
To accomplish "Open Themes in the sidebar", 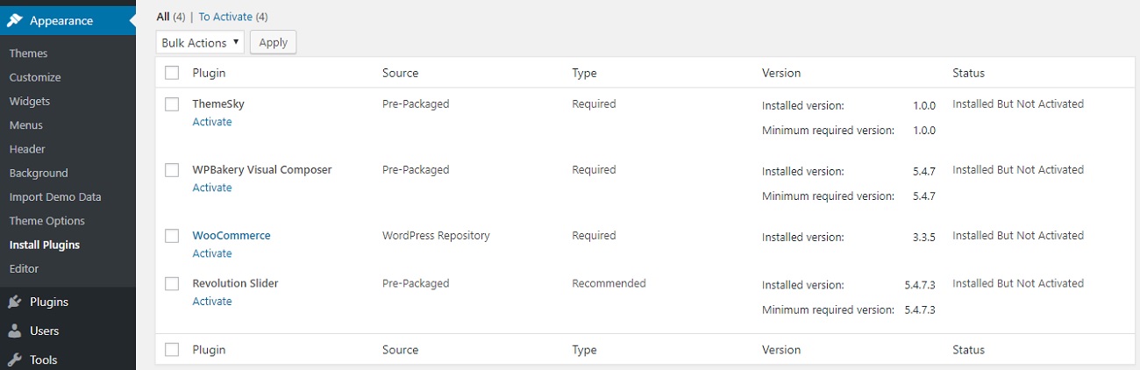I will [28, 53].
